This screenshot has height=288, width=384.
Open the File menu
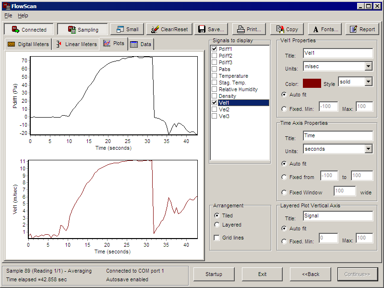[8, 15]
